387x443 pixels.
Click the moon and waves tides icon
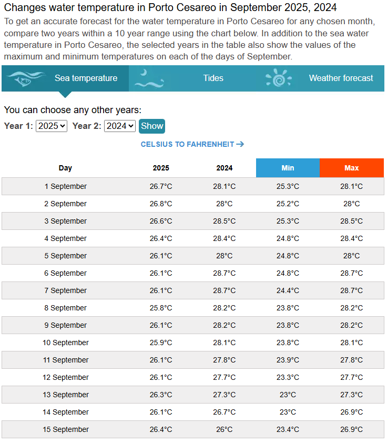pos(149,78)
